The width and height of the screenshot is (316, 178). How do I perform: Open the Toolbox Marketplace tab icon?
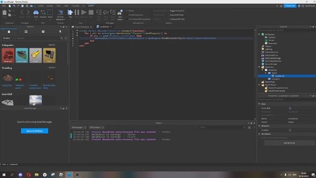[9, 32]
